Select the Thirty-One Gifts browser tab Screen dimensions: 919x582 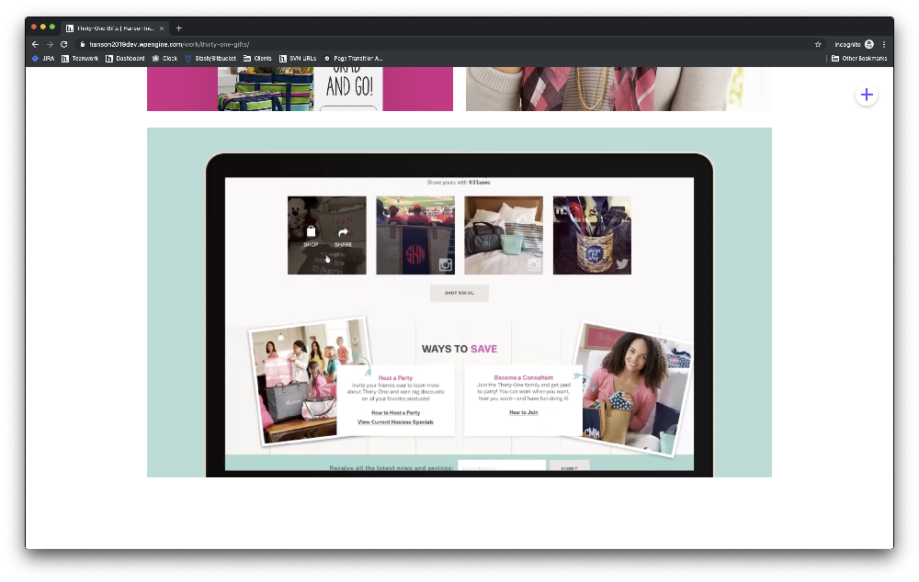pos(115,28)
